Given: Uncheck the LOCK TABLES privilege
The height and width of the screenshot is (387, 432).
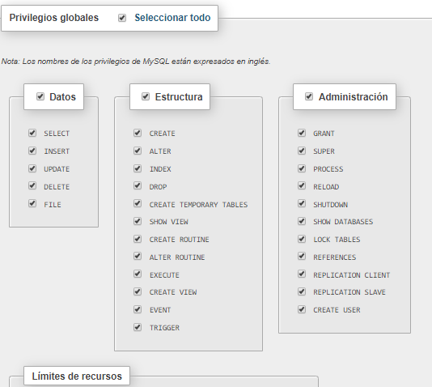Looking at the screenshot, I should [302, 239].
